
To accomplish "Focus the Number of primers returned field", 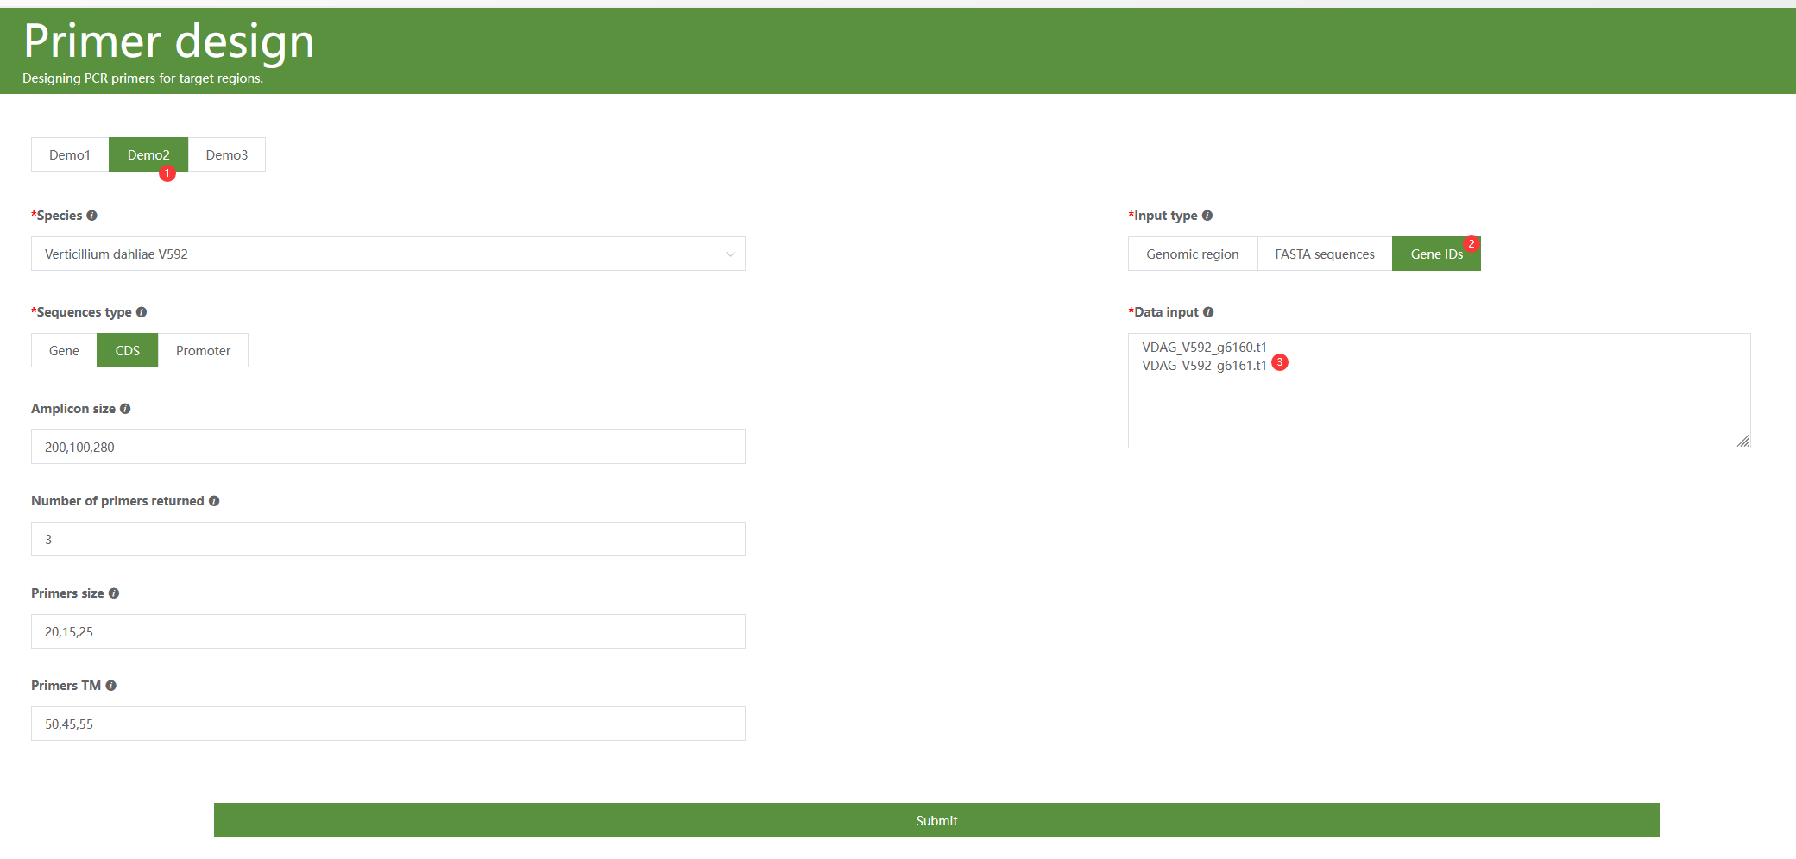I will (388, 539).
